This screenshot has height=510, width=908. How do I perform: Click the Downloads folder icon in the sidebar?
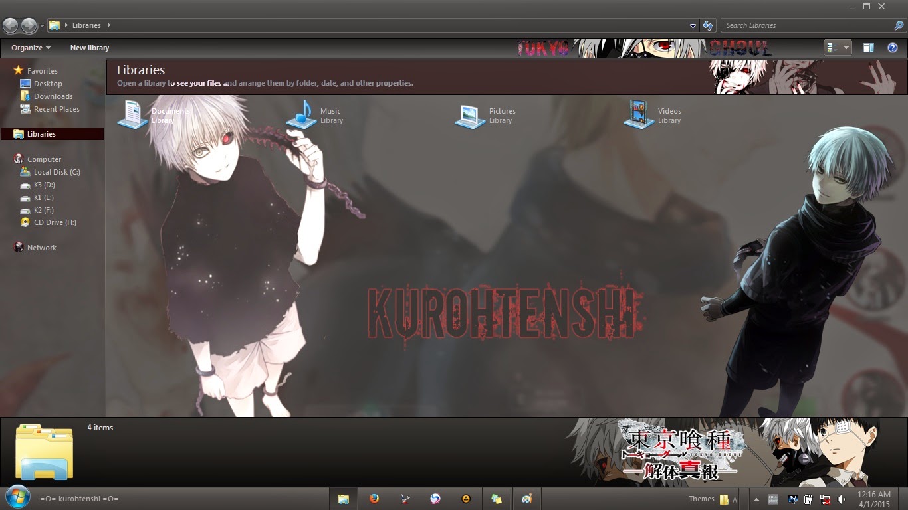25,96
